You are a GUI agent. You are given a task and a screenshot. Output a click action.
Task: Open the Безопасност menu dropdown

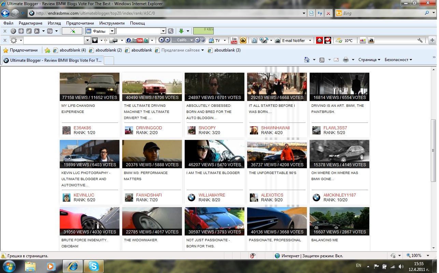click(398, 60)
